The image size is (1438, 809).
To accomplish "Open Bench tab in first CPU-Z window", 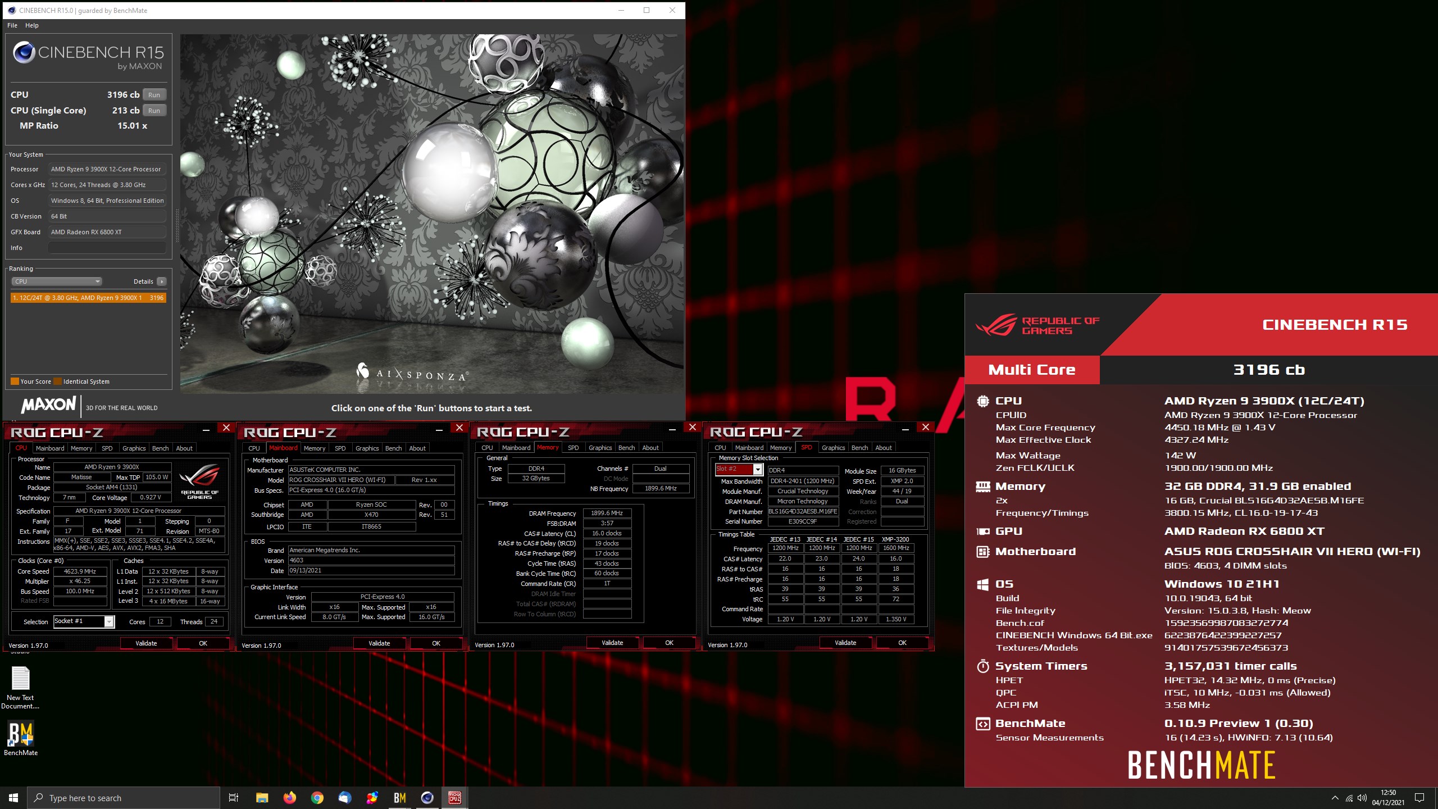I will pyautogui.click(x=161, y=448).
